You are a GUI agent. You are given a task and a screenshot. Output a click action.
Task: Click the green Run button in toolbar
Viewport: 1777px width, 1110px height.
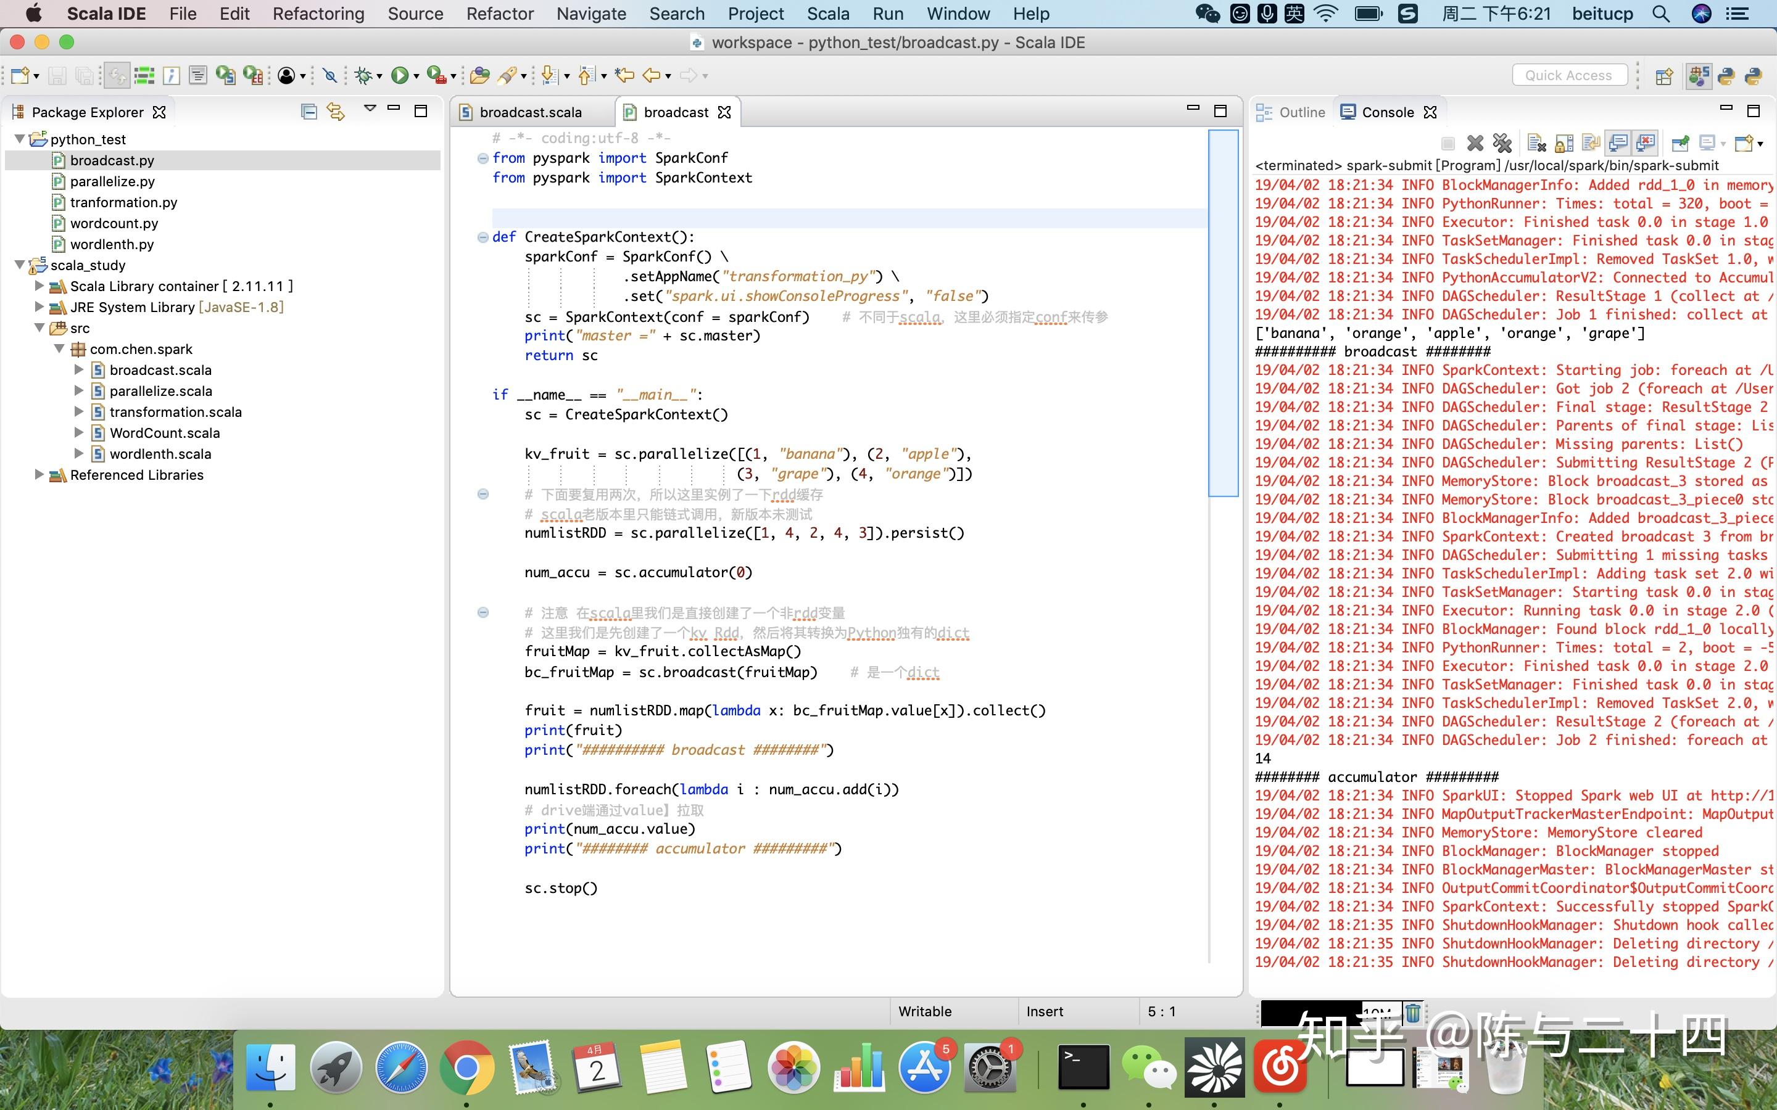[x=399, y=75]
